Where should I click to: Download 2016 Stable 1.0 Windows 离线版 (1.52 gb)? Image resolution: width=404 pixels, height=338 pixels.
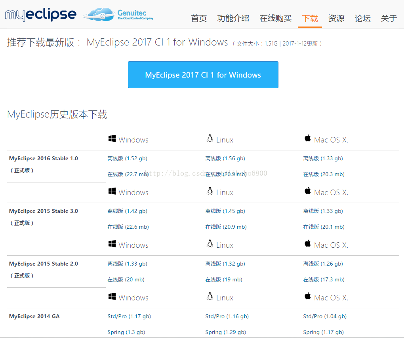(x=127, y=158)
